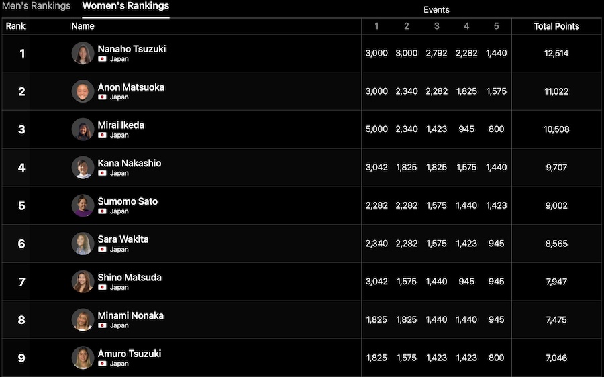Click the Japan flag under Shino Matsuda

click(103, 288)
